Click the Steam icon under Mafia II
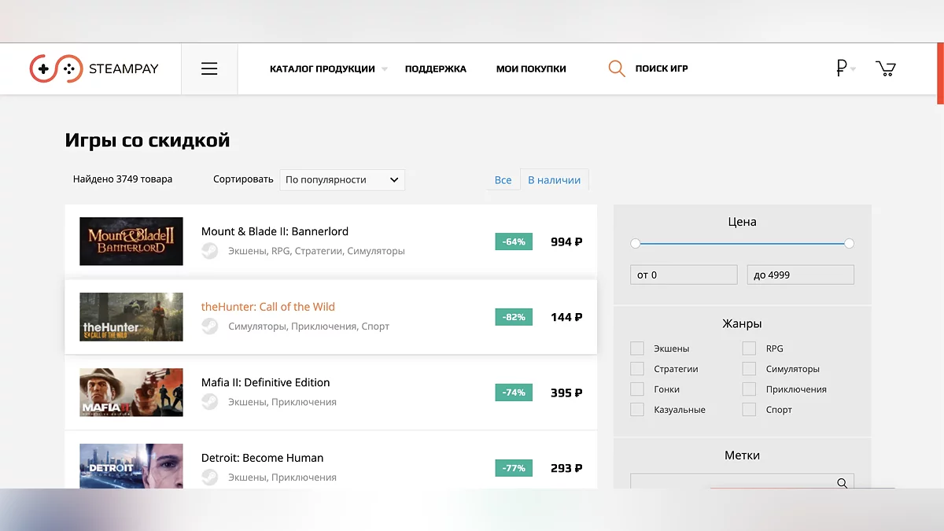The width and height of the screenshot is (944, 531). 210,402
